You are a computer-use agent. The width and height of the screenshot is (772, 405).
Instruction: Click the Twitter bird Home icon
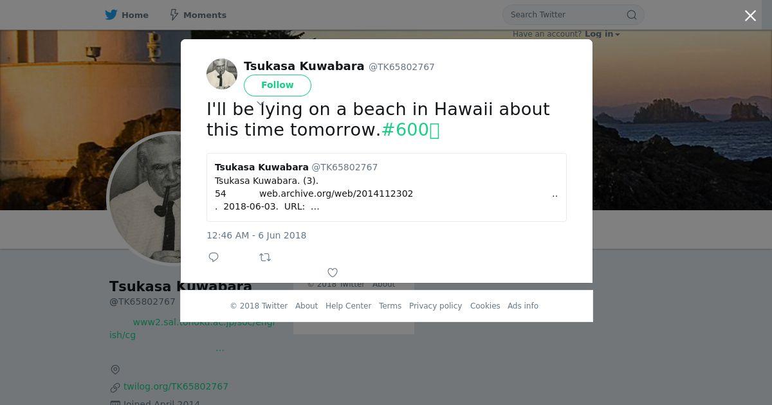coord(111,15)
